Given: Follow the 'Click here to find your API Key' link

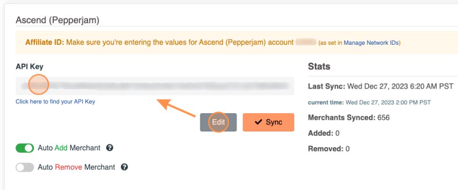Looking at the screenshot, I should (x=55, y=101).
